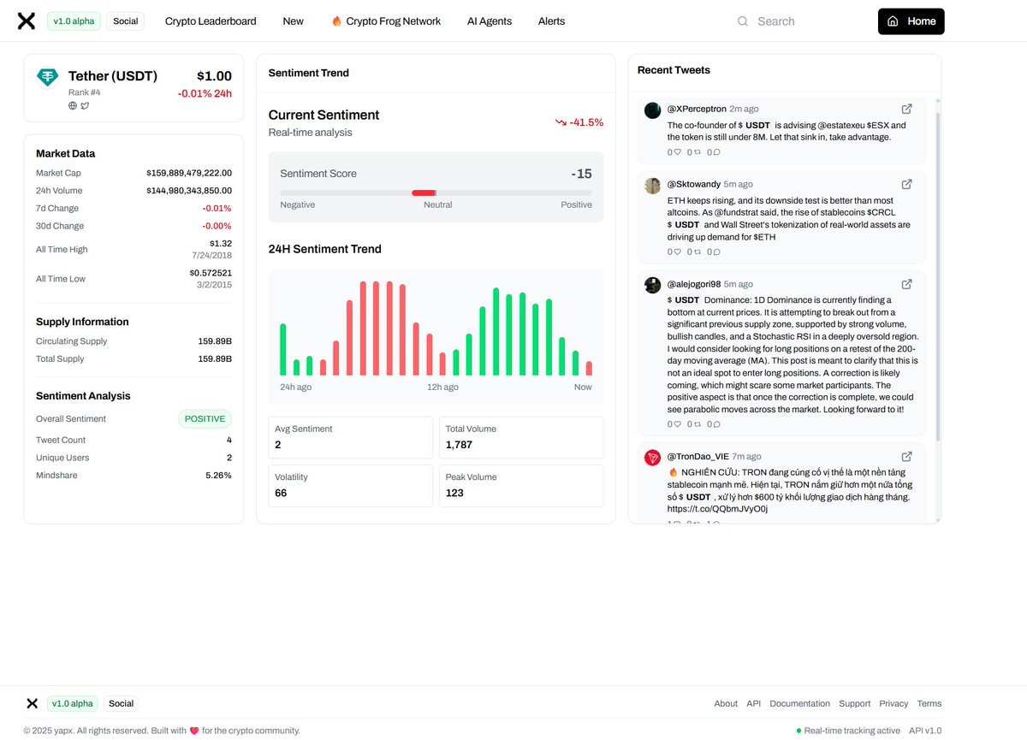This screenshot has height=740, width=1027.
Task: Click the fire icon beside Crypto Frog Network
Action: [336, 21]
